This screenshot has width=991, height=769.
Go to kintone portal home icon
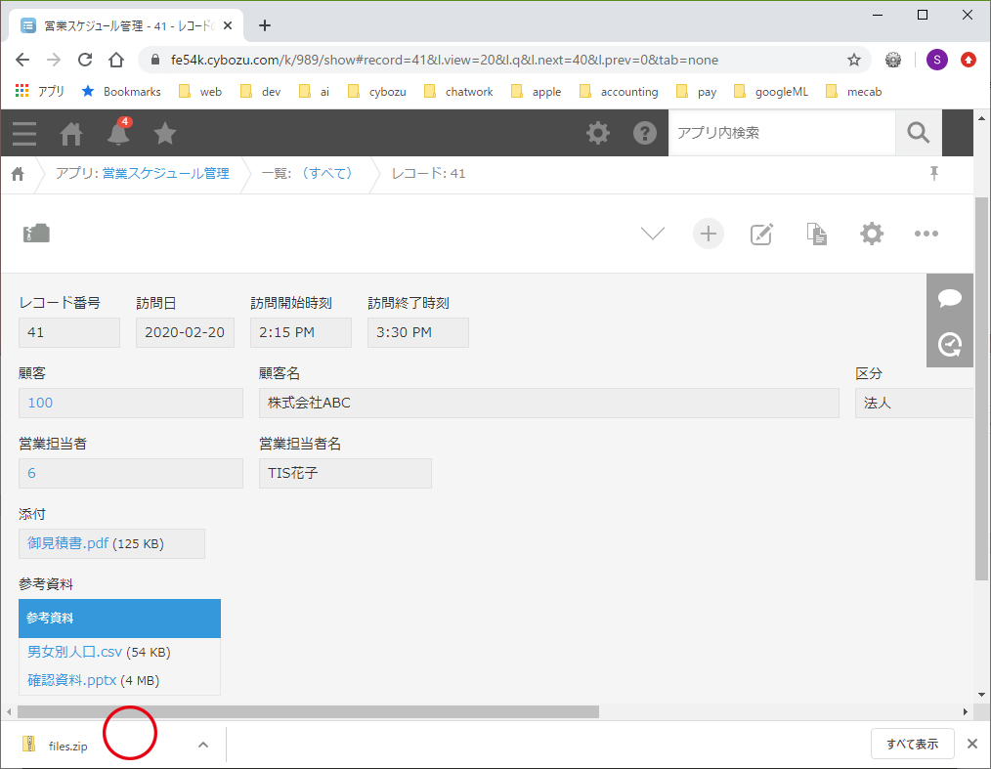tap(70, 133)
